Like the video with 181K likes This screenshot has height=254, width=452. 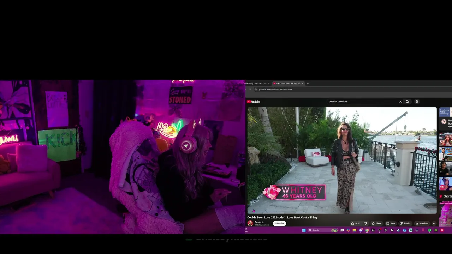(x=356, y=223)
